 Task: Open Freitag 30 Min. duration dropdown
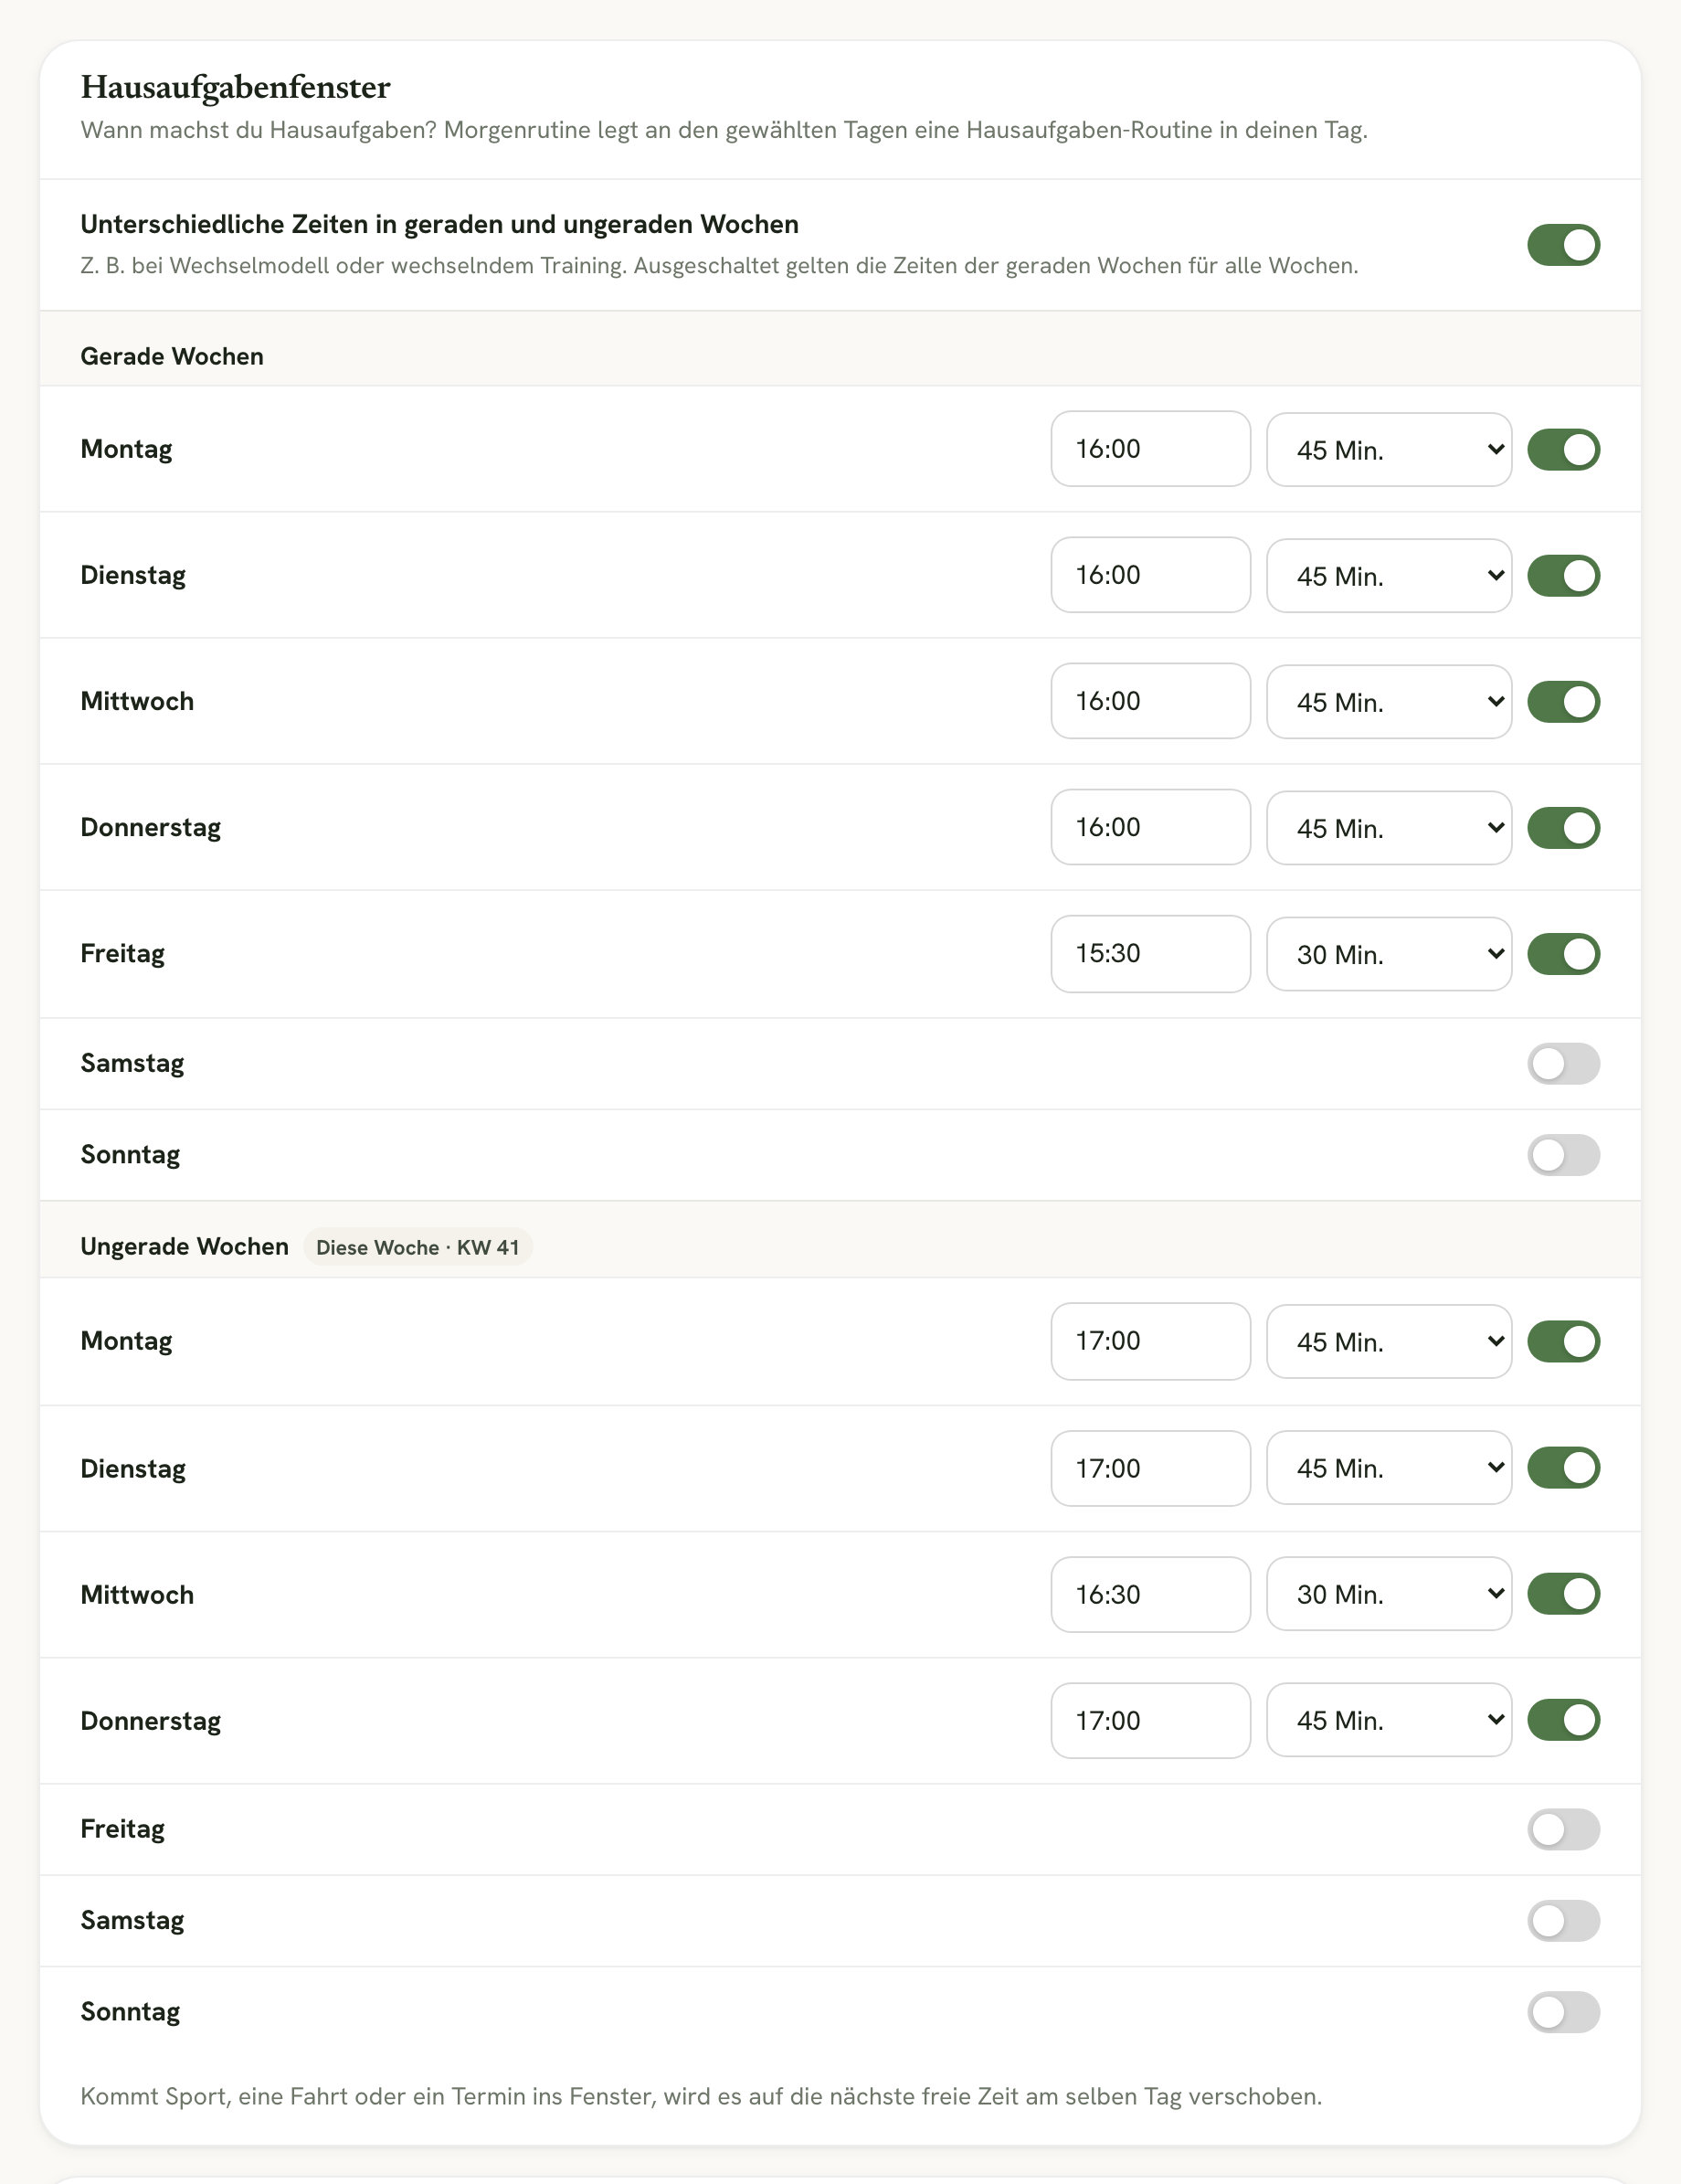(x=1389, y=954)
